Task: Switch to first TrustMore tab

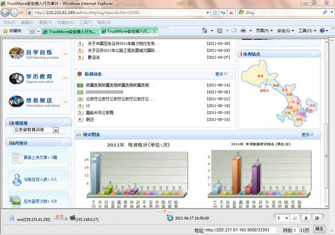Action: [x=70, y=31]
